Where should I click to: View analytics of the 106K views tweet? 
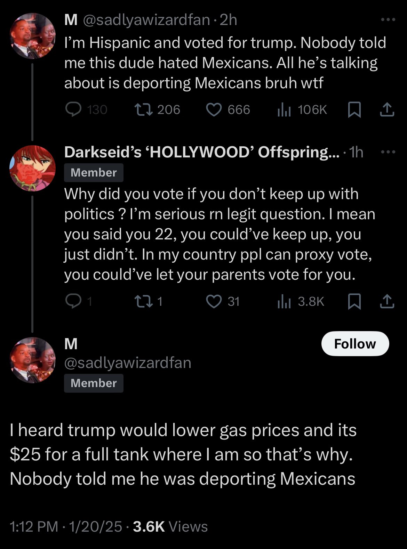pyautogui.click(x=284, y=110)
